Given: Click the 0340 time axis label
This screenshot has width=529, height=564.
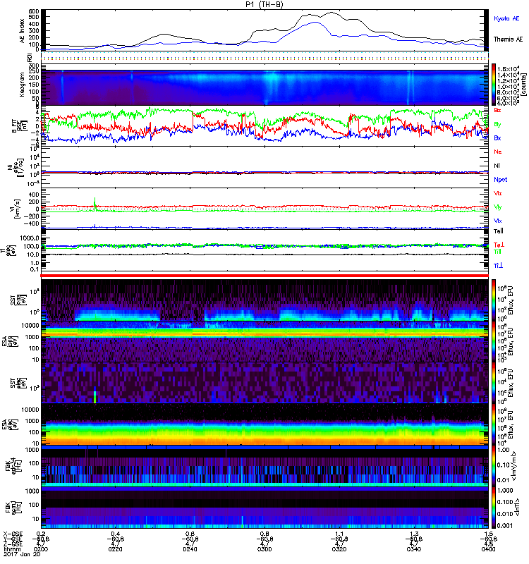Looking at the screenshot, I should click(414, 549).
